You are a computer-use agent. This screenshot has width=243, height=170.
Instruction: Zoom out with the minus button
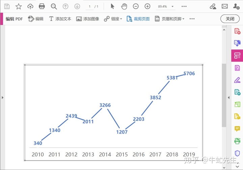click(x=136, y=6)
